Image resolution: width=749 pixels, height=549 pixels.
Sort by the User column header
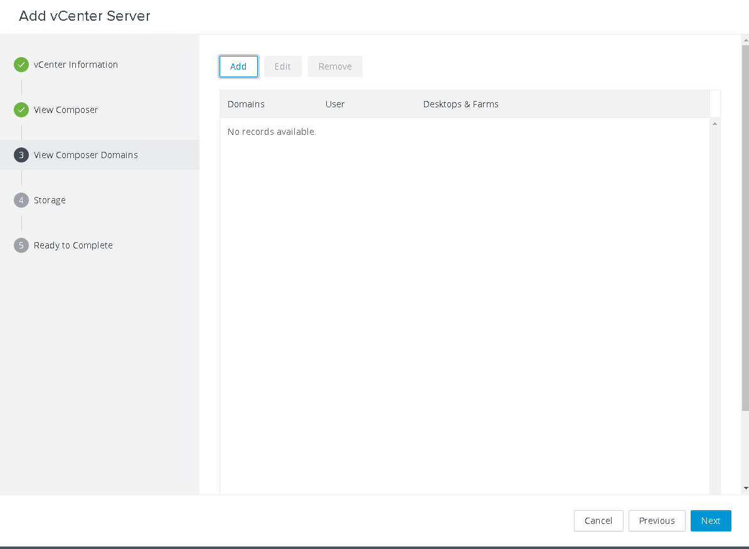click(335, 104)
